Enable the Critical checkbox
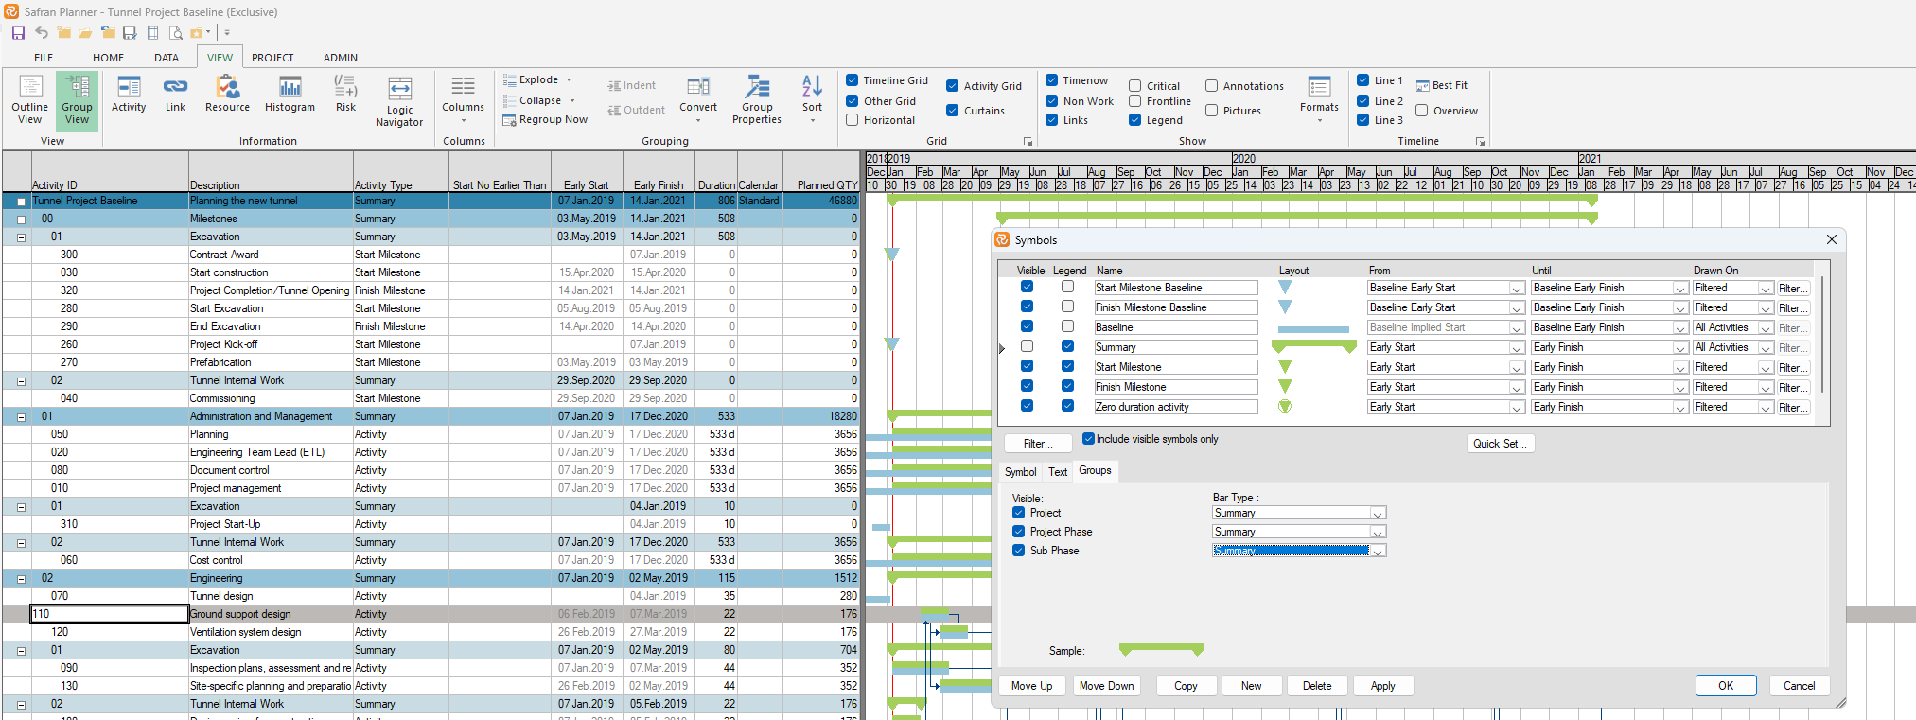 [1135, 86]
